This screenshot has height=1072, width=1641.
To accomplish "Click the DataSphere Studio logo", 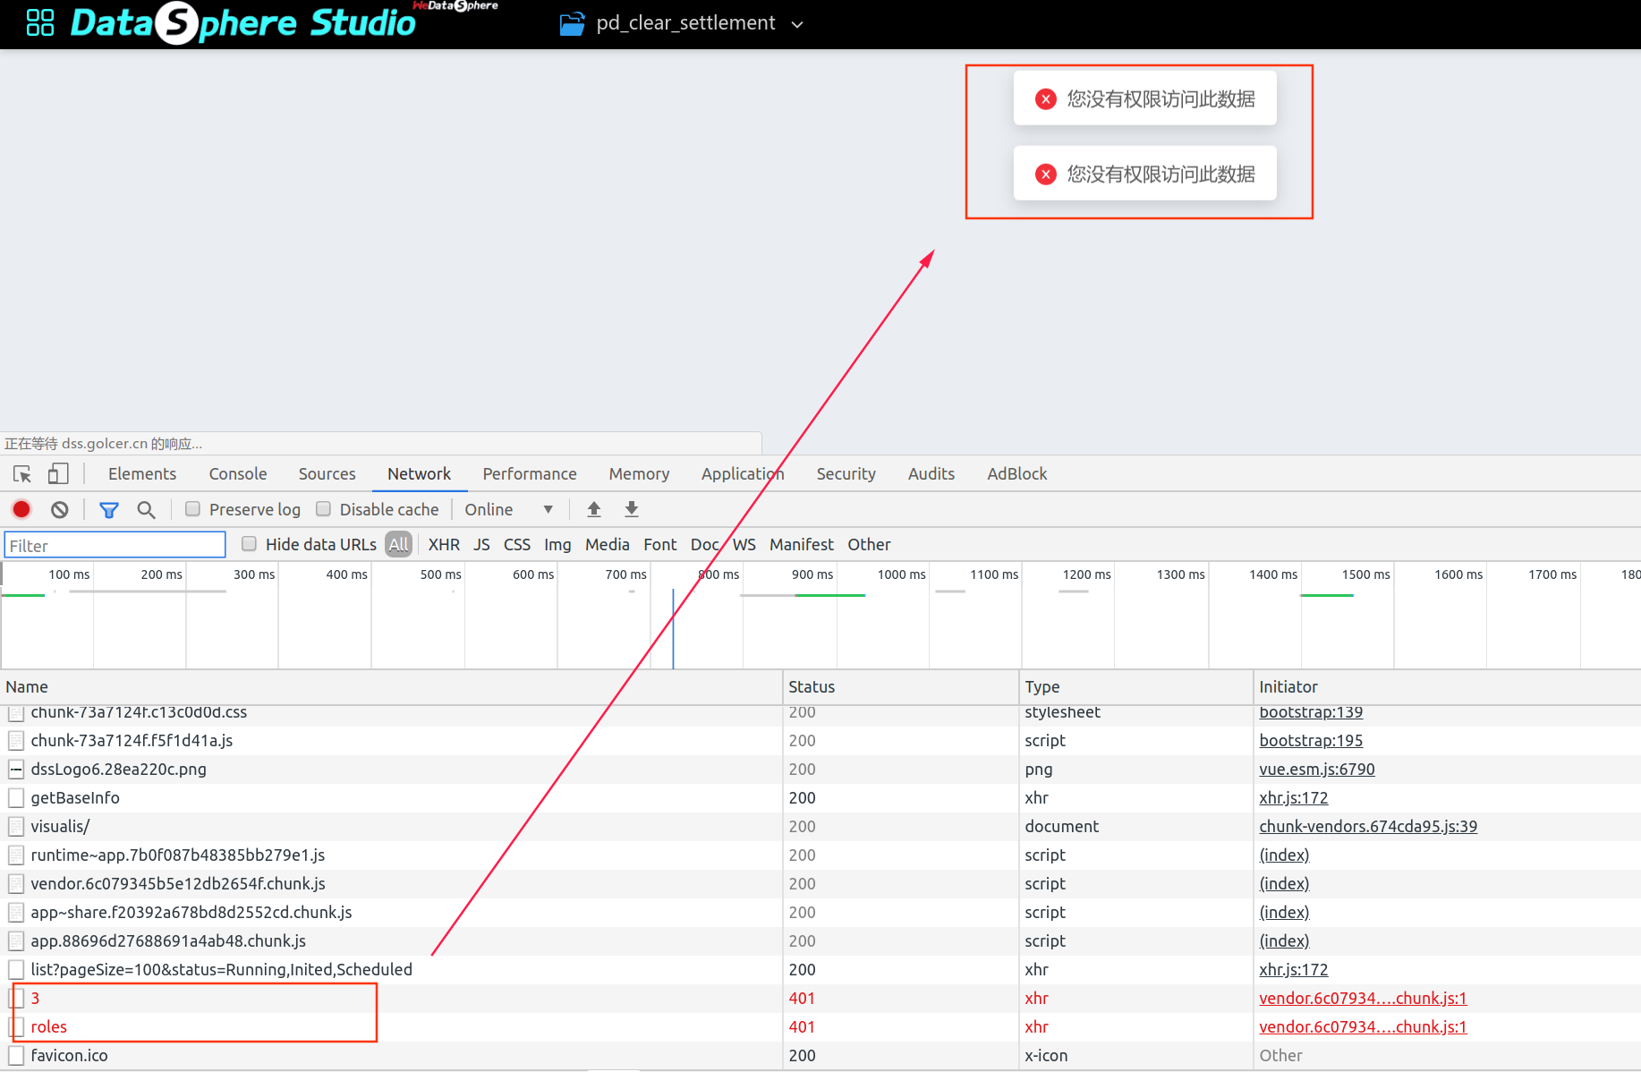I will click(x=243, y=23).
